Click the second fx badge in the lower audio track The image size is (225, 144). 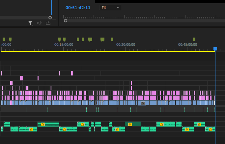(65, 130)
